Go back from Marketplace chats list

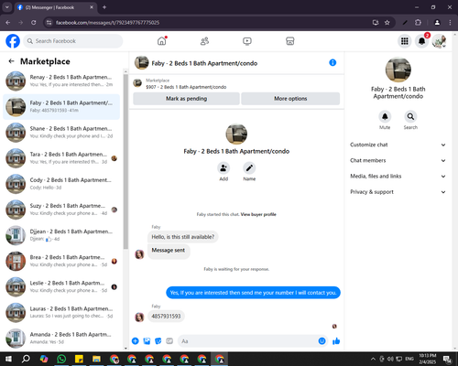11,61
